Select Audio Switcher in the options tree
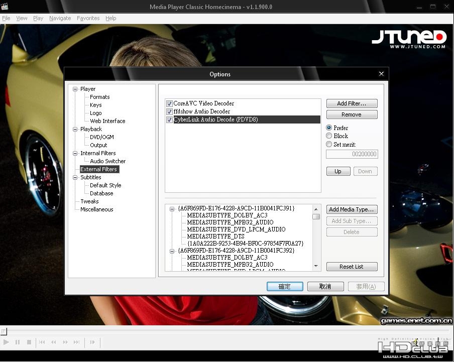 (x=107, y=161)
